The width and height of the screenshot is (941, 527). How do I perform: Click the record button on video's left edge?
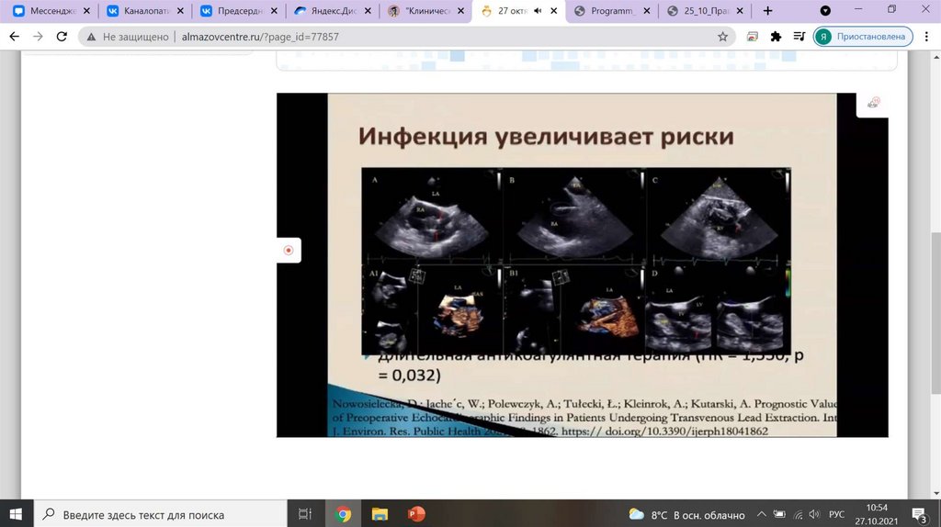289,250
